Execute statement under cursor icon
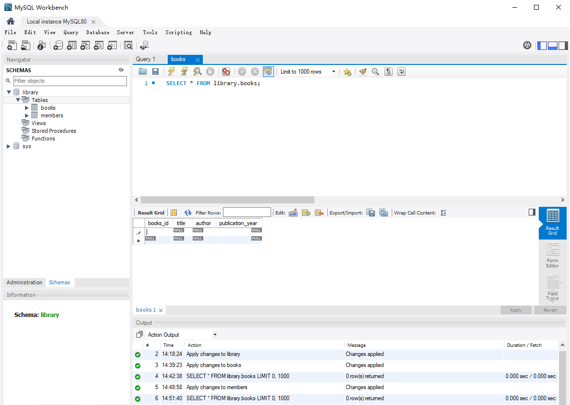 click(x=184, y=72)
